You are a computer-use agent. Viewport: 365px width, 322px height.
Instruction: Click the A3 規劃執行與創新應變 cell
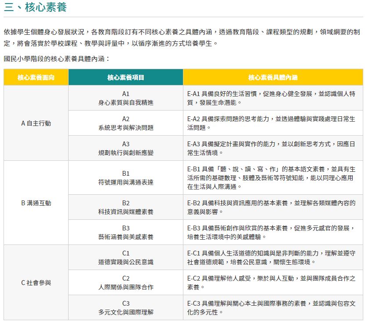[126, 148]
